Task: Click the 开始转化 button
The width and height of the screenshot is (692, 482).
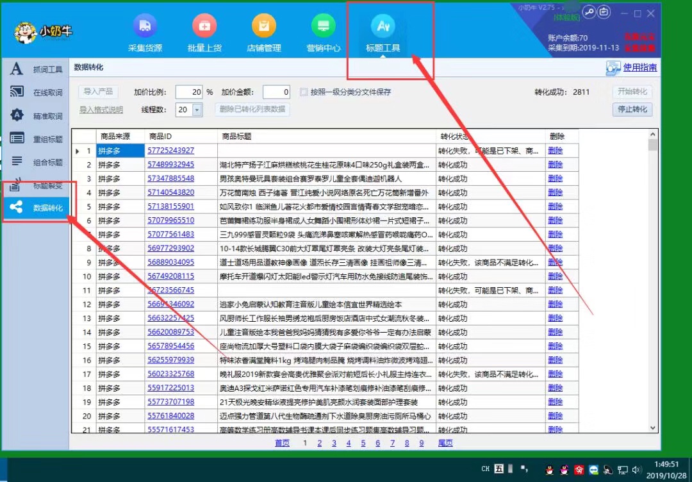Action: (x=632, y=92)
